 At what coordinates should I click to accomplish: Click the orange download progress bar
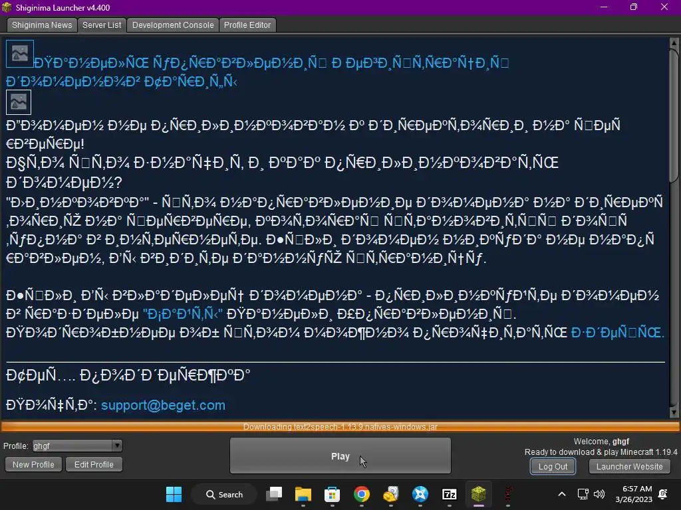[340, 427]
